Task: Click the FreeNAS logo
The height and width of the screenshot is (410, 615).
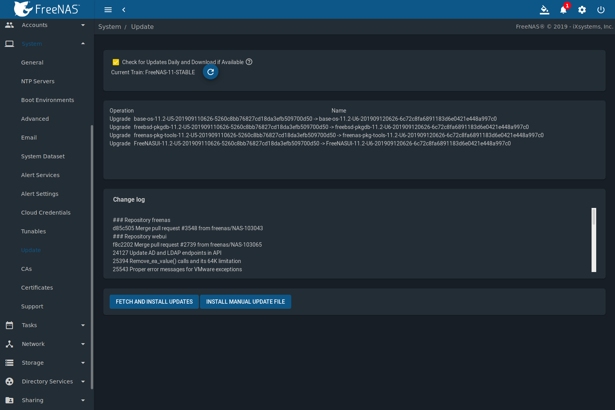Action: tap(47, 9)
